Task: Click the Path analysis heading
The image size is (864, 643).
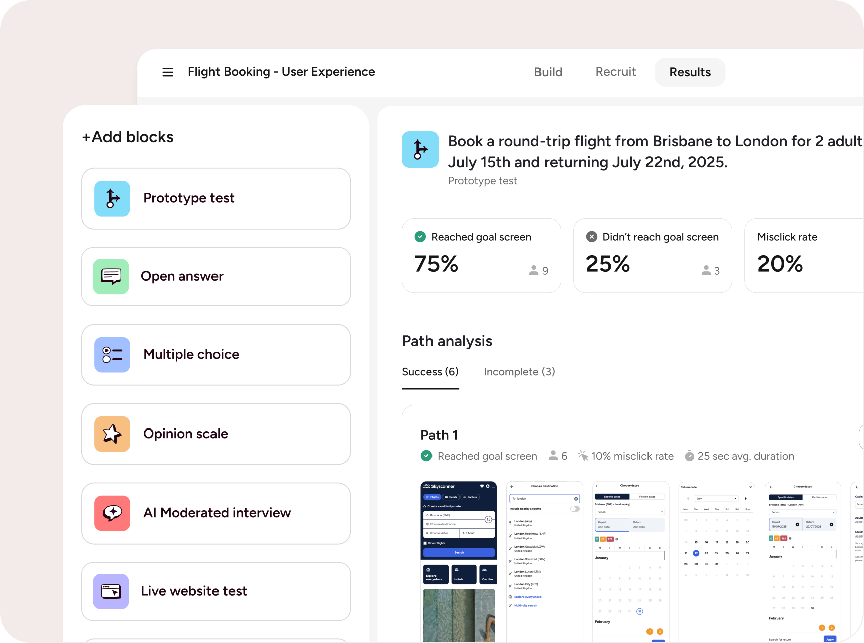Action: point(448,341)
